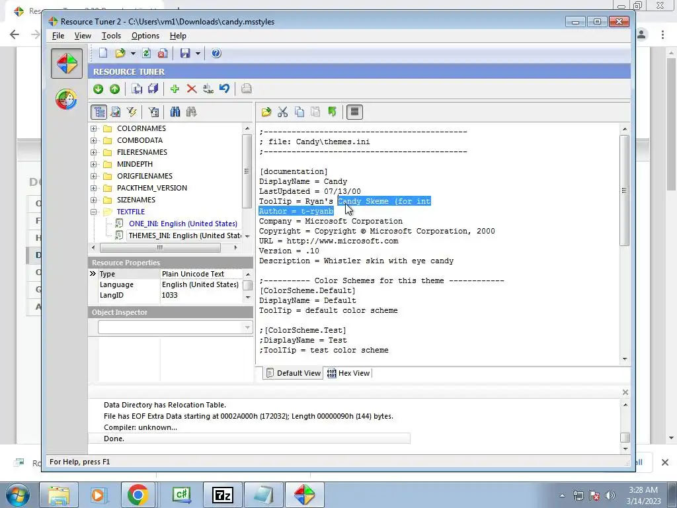Viewport: 677px width, 508px height.
Task: Click the blue Help question mark icon
Action: point(216,53)
